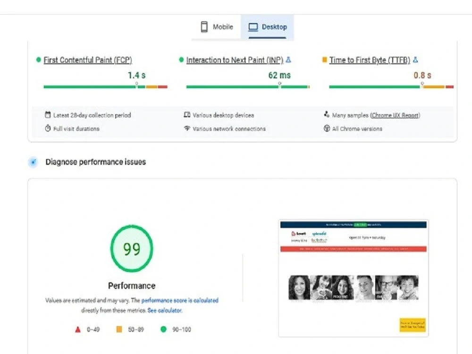472x354 pixels.
Task: Click the Diagnose performance issues icon
Action: point(33,162)
